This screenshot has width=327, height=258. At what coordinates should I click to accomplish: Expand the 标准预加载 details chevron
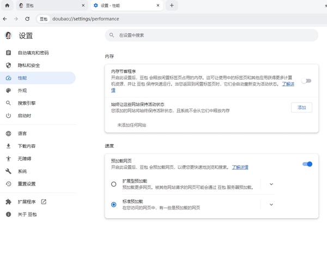(x=271, y=205)
